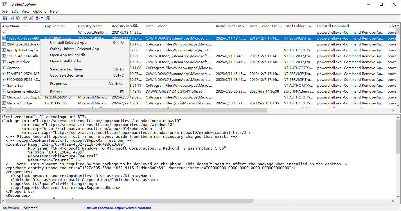Click the Save Selected Items floppy toolbar icon

[5, 18]
